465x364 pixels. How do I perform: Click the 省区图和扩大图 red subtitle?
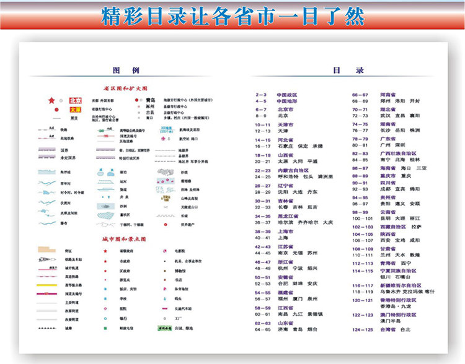(125, 89)
